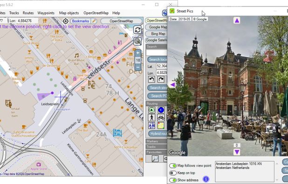Click the Google logo in street photo

(x=177, y=153)
